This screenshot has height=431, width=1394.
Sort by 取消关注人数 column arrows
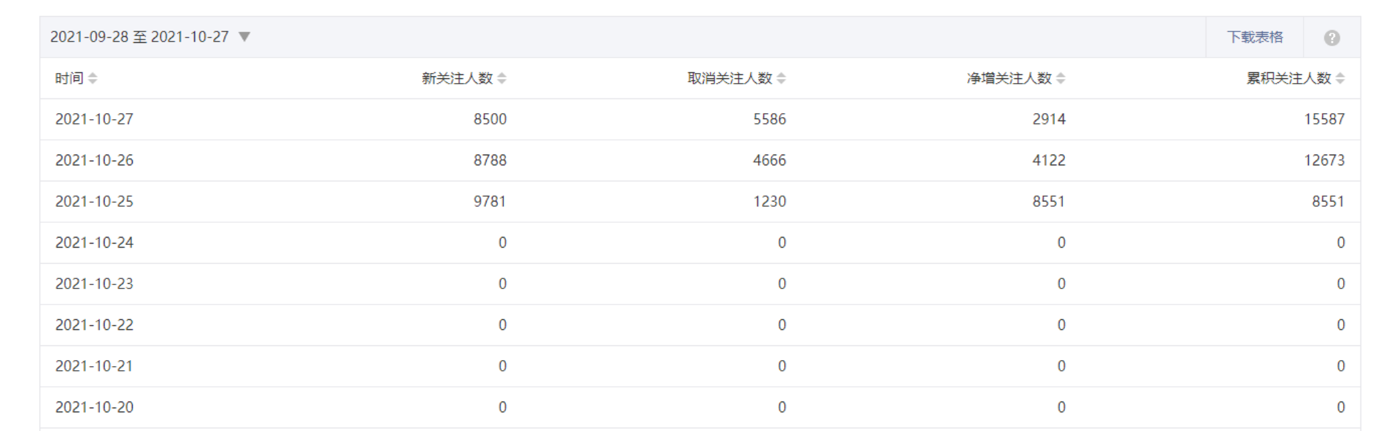[x=781, y=78]
